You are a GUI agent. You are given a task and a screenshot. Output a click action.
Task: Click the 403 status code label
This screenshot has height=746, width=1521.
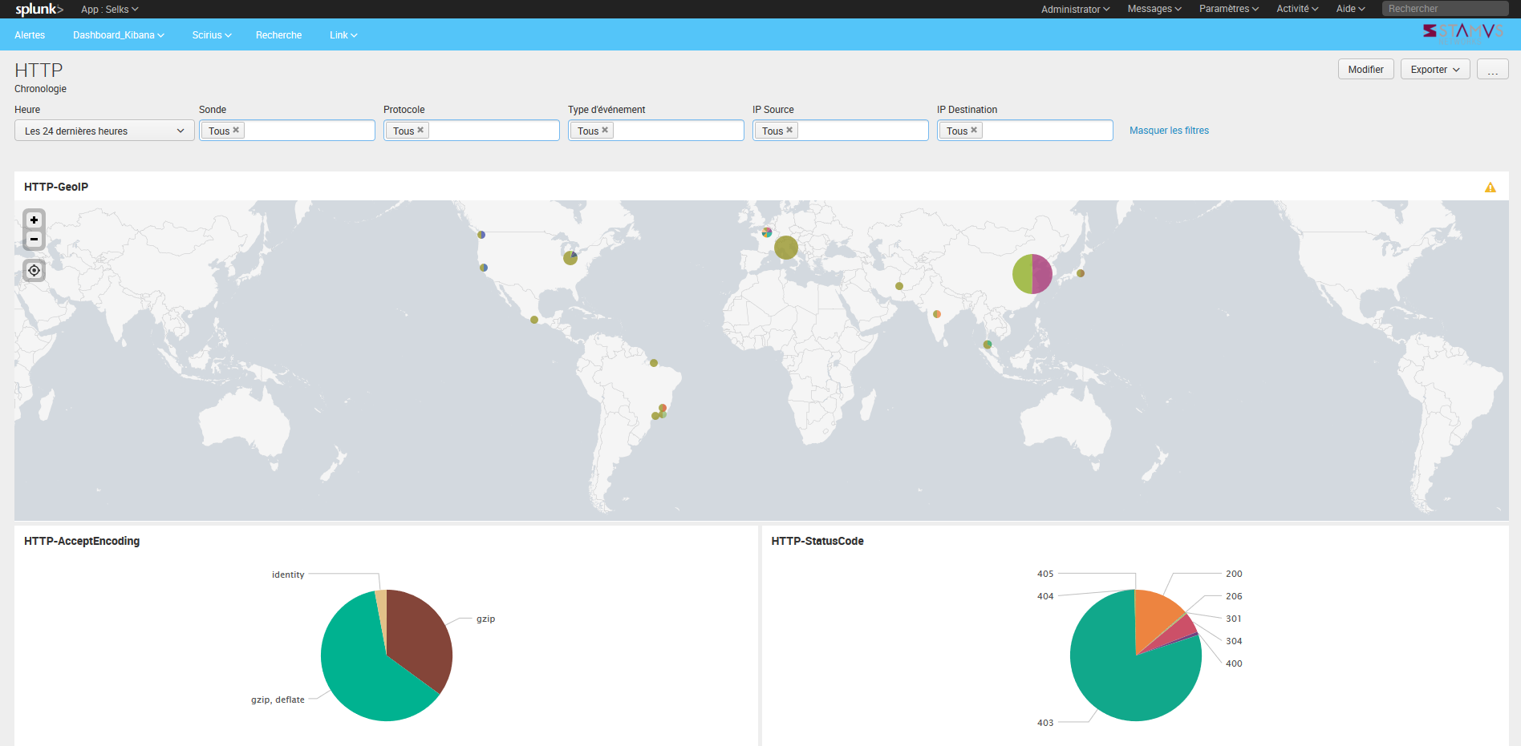click(1045, 723)
